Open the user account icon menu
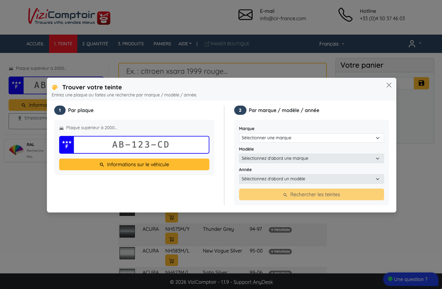This screenshot has height=289, width=442. pos(414,44)
